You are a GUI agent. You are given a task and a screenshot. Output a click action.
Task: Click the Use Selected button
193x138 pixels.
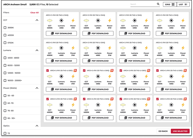(x=180, y=131)
